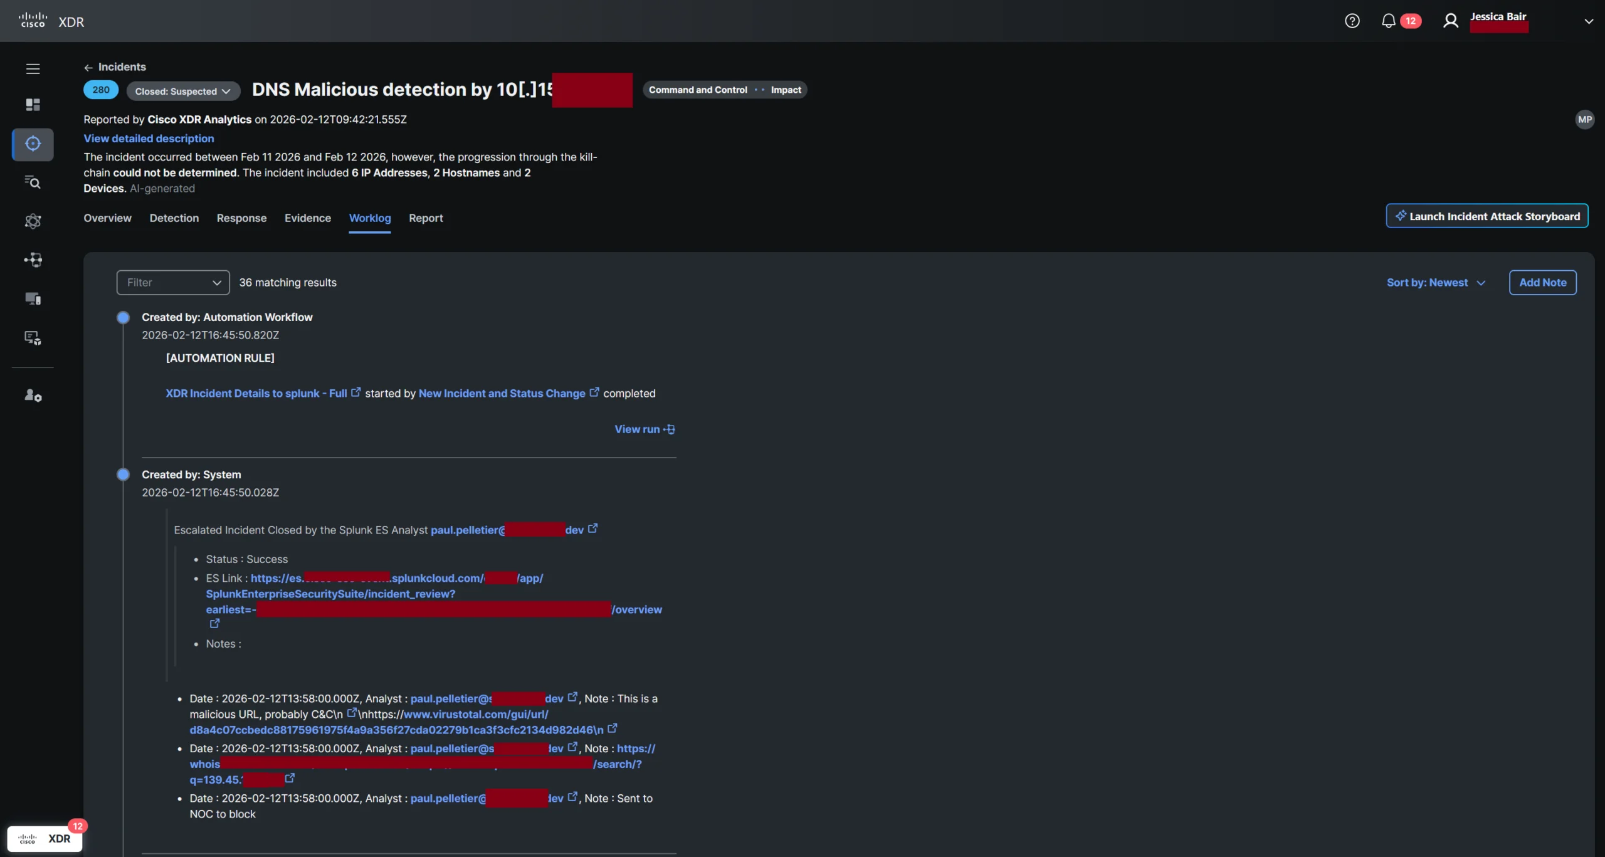Expand the Closed: Suspected status dropdown
Screen dimensions: 1605x857
pyautogui.click(x=183, y=92)
